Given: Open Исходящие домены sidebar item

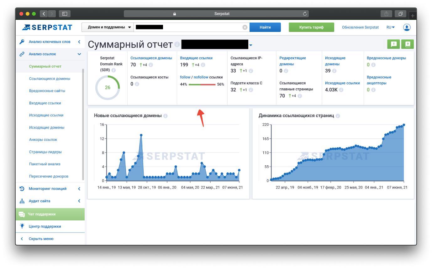Looking at the screenshot, I should [47, 127].
